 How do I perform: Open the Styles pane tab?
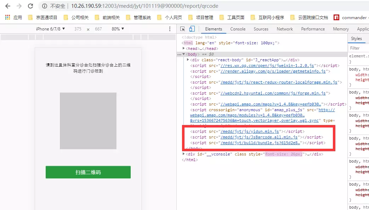click(356, 39)
